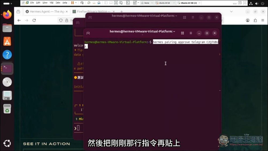Click new tab icon in middle terminal window
The height and width of the screenshot is (151, 268).
coord(90,18)
